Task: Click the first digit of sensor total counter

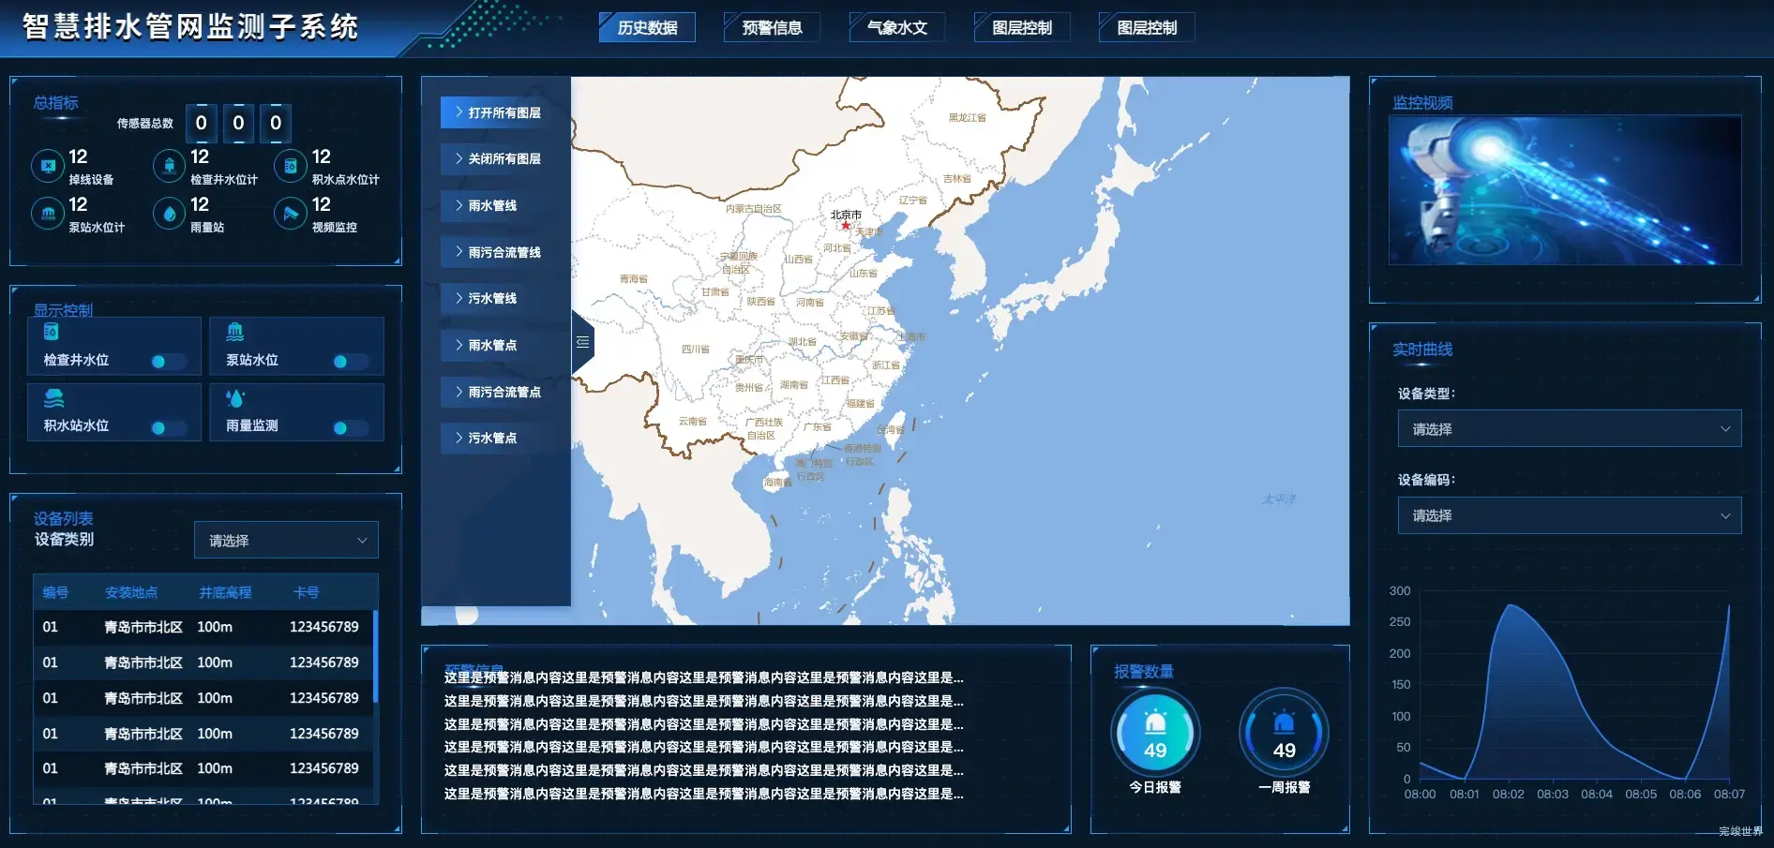Action: 201,123
